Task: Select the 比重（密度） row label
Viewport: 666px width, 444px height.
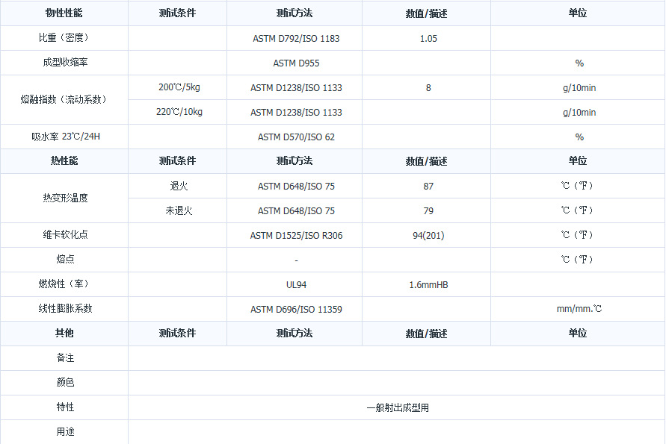Action: click(64, 38)
